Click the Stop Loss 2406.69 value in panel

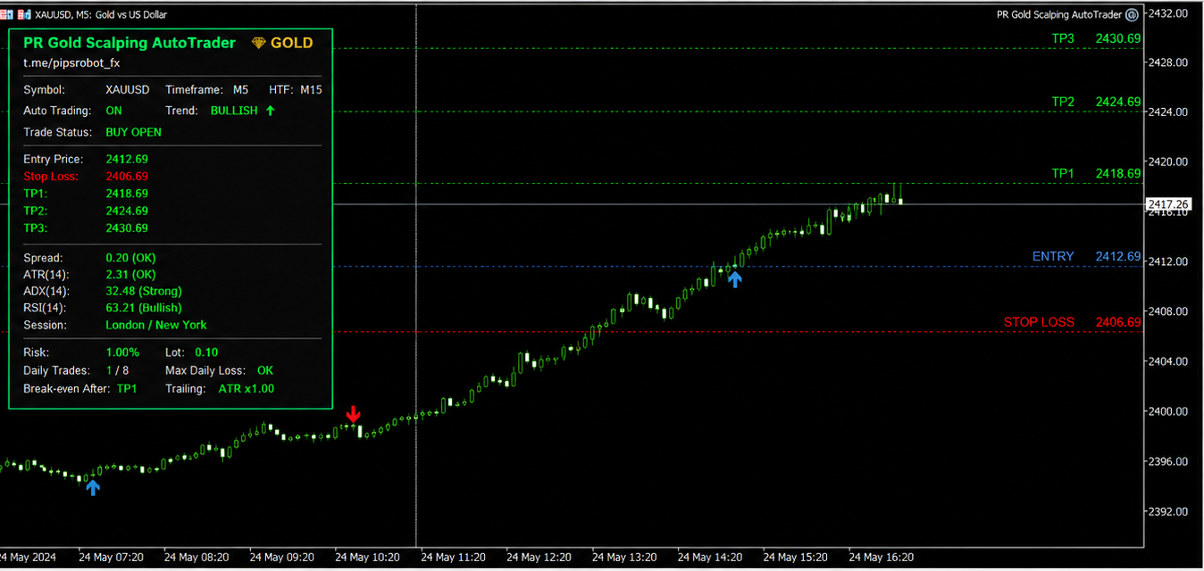click(127, 176)
